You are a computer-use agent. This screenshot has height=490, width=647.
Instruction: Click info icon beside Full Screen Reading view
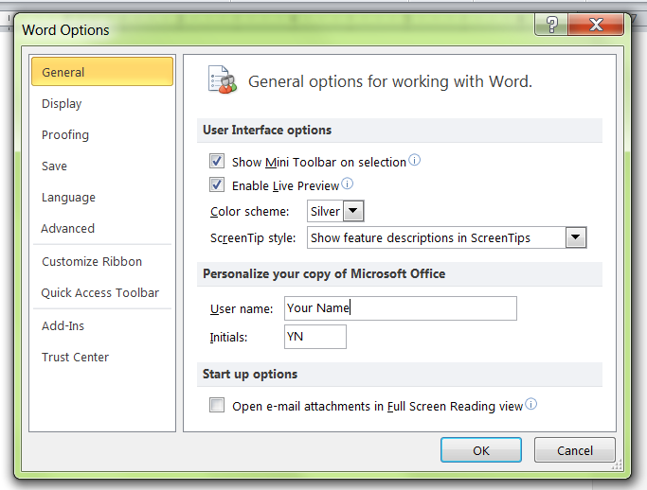coord(531,404)
